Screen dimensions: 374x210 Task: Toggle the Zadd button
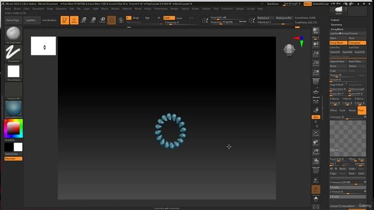click(x=169, y=18)
